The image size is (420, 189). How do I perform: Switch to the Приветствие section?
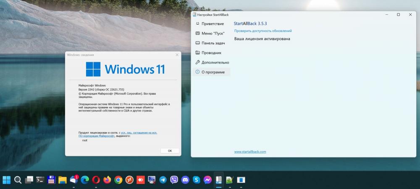pyautogui.click(x=212, y=24)
